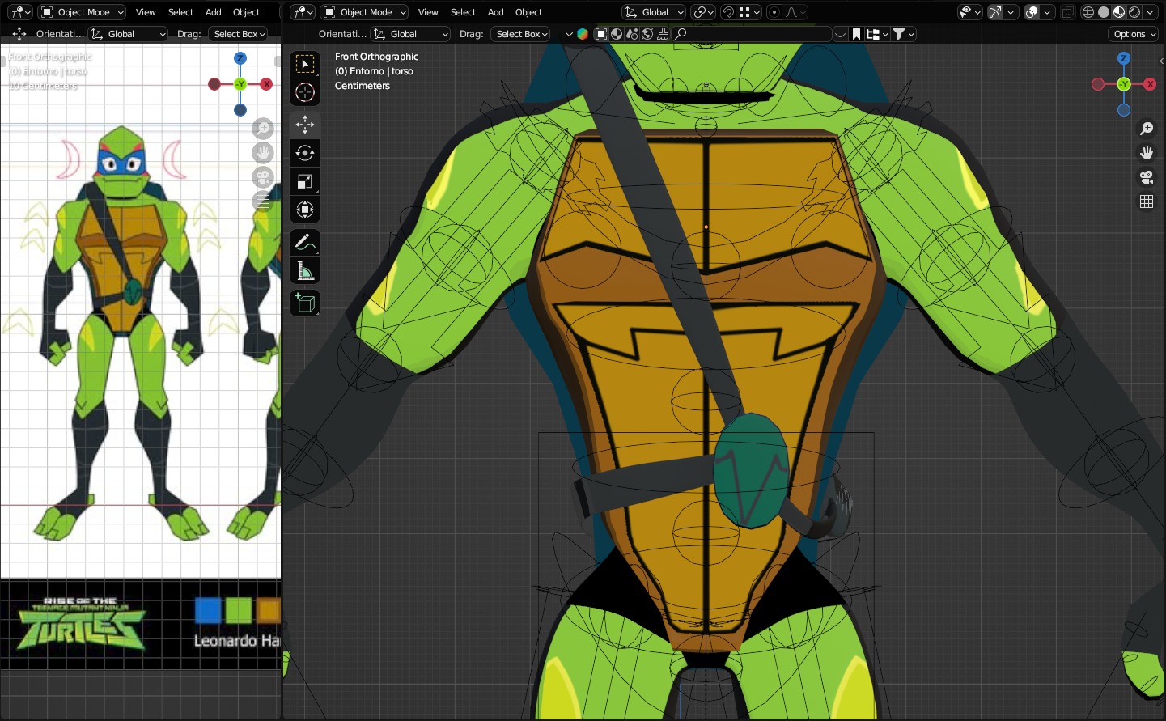Toggle proportional editing in right viewport header
The height and width of the screenshot is (721, 1166).
[x=774, y=12]
